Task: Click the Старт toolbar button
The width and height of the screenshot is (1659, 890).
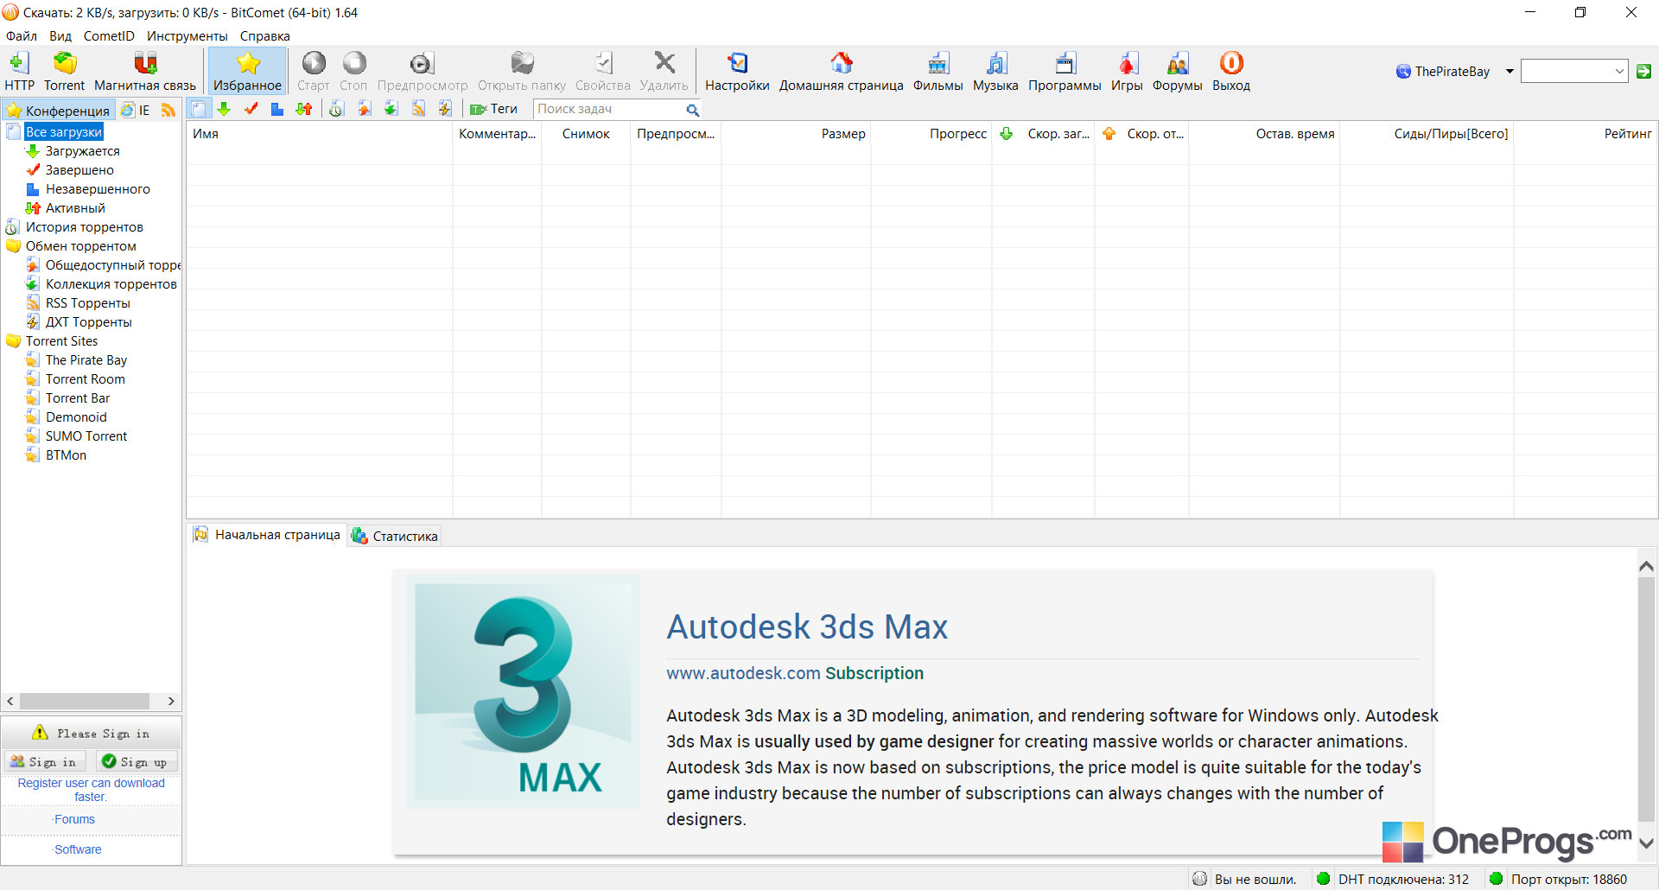Action: [313, 71]
